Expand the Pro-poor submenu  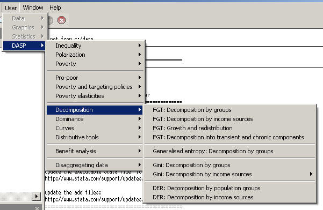pyautogui.click(x=95, y=78)
